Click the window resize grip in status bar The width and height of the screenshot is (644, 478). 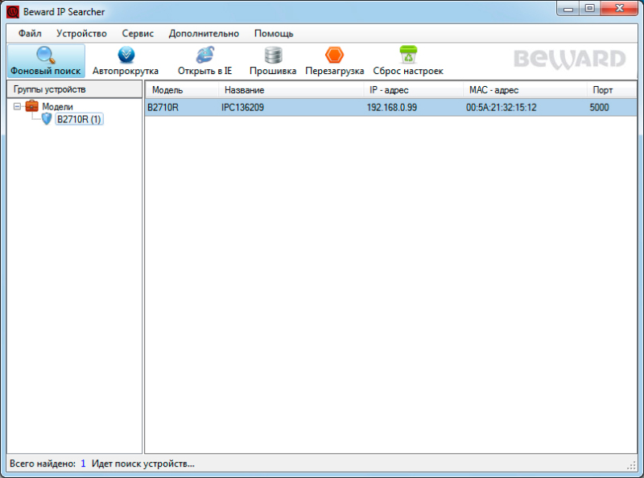(631, 465)
